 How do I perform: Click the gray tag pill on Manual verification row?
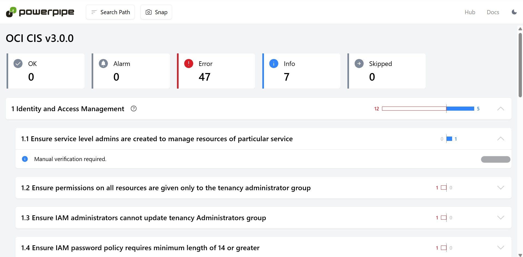(496, 159)
